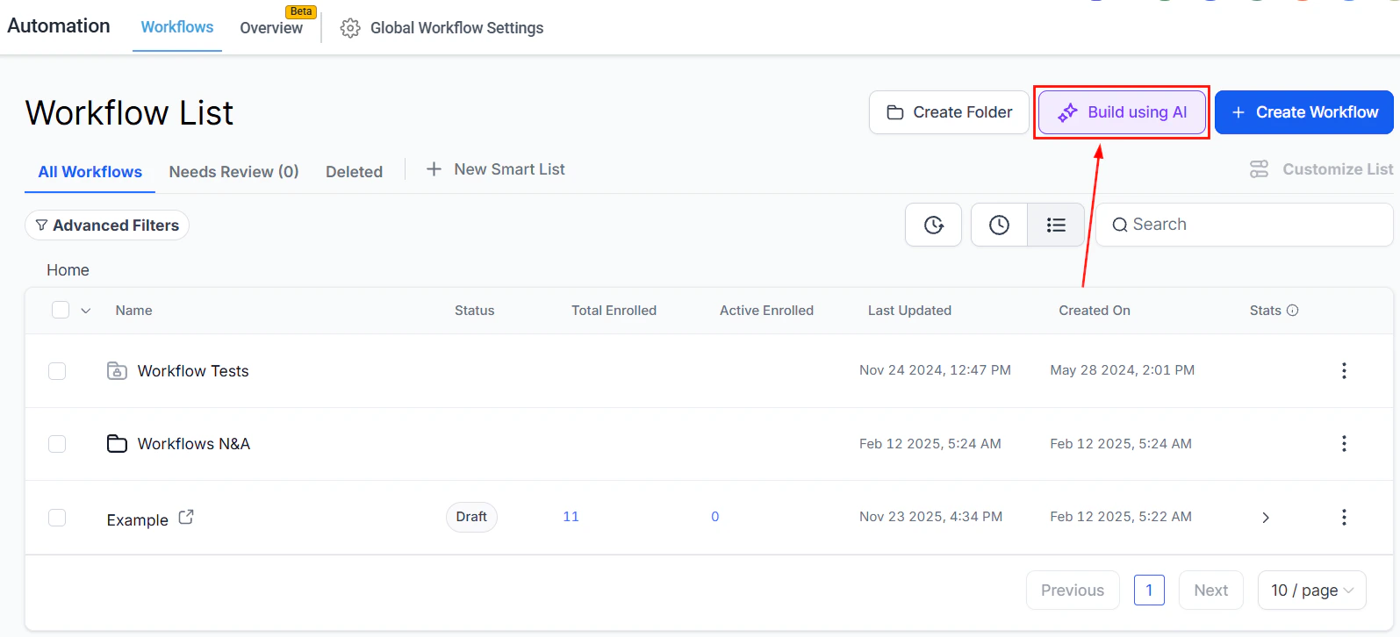This screenshot has height=637, width=1400.
Task: Click the Create Workflow button
Action: pyautogui.click(x=1304, y=112)
